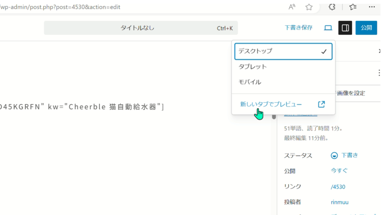Viewport: 383px width, 215px height.
Task: Toggle the settings sidebar panel icon
Action: [x=345, y=28]
